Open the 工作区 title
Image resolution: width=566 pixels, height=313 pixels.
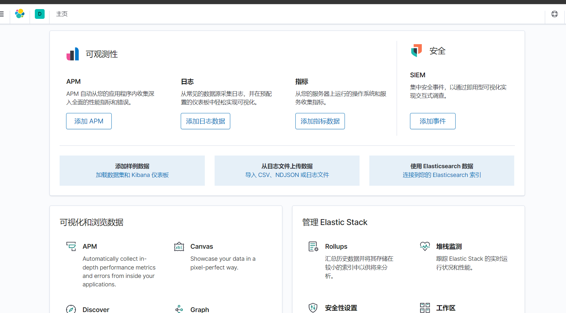446,308
